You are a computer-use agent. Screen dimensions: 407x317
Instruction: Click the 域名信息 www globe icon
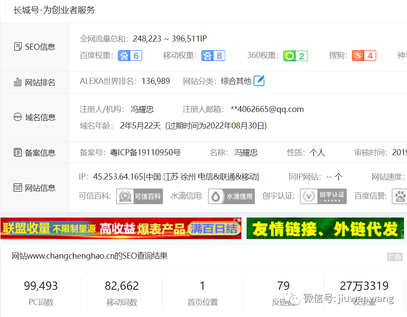pos(18,117)
